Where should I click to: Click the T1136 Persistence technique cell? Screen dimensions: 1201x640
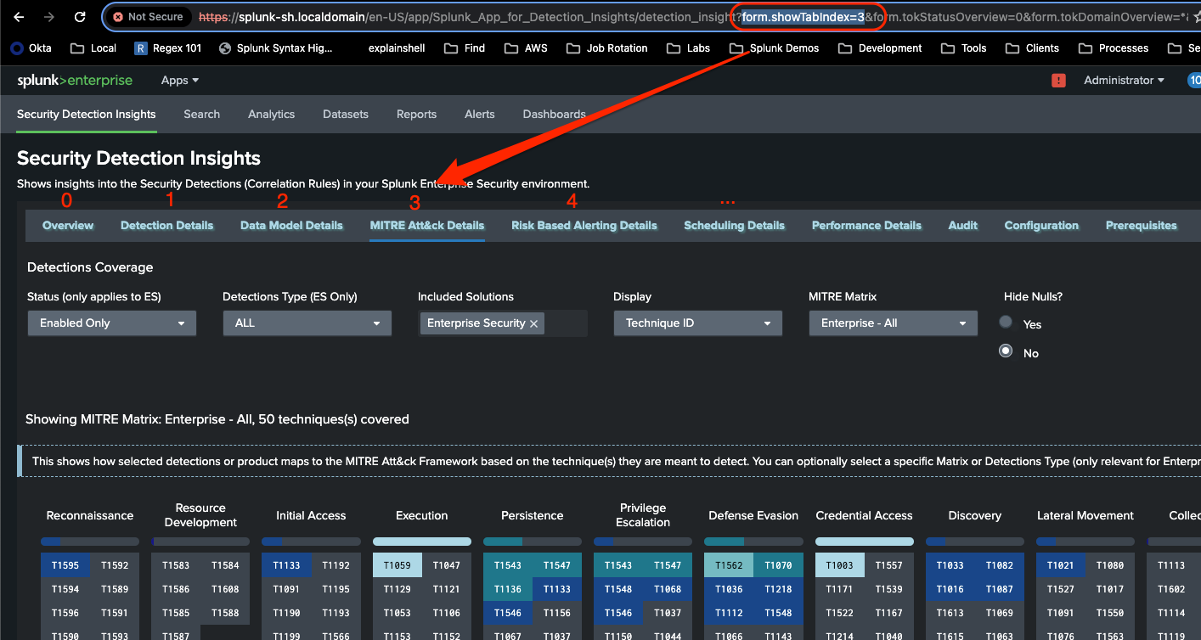point(508,589)
